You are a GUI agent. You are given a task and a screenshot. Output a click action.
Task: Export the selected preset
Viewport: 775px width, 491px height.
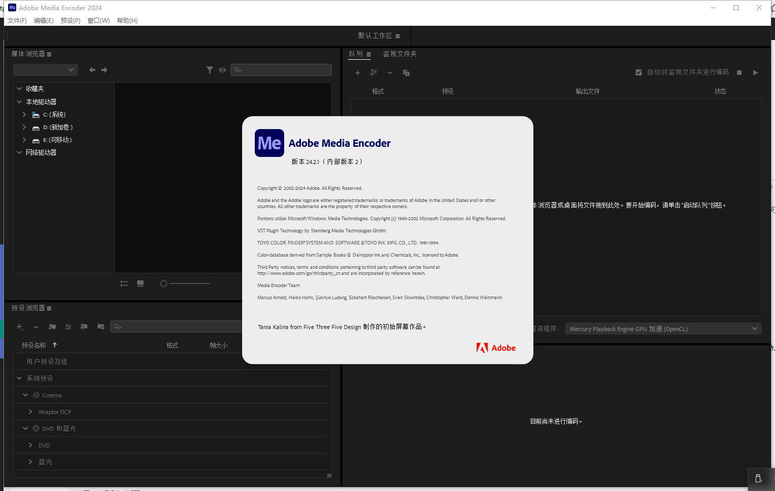pyautogui.click(x=100, y=326)
